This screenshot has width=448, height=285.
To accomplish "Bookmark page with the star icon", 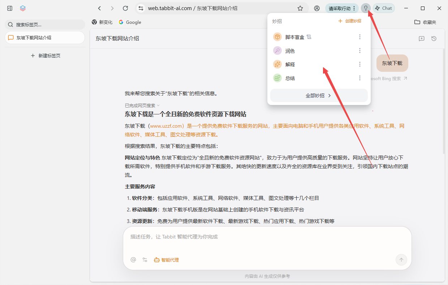I will (300, 8).
